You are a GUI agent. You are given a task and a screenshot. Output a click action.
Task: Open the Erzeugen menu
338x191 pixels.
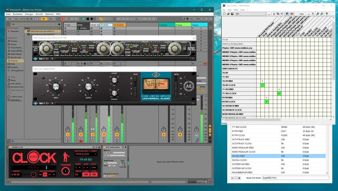coord(29,14)
